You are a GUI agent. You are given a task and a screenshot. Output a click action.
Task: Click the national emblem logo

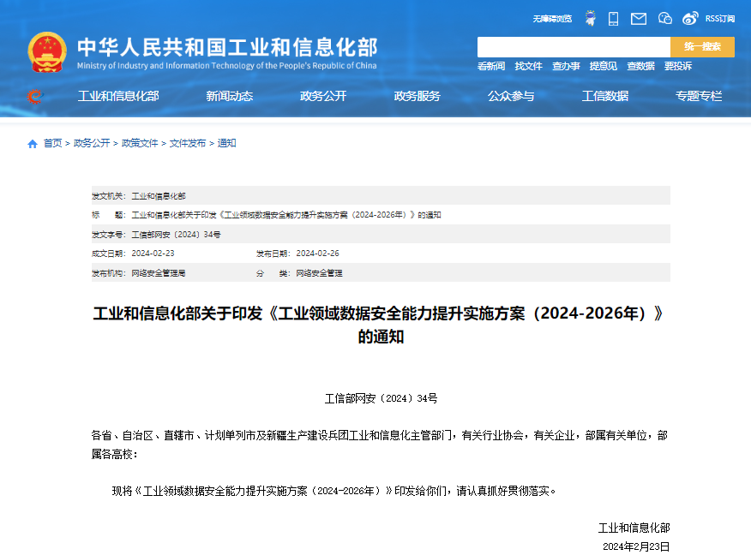pos(46,53)
